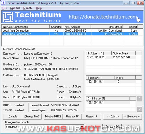Click the Speed column header
The height and width of the screenshot is (134, 145).
point(130,27)
